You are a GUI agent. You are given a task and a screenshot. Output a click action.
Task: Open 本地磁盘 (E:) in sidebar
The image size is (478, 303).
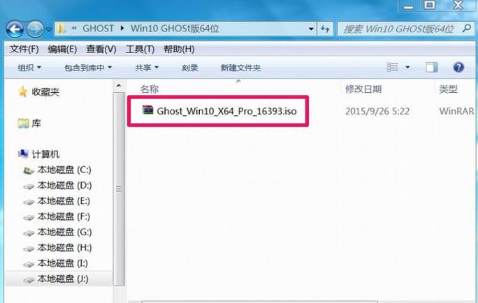click(64, 201)
